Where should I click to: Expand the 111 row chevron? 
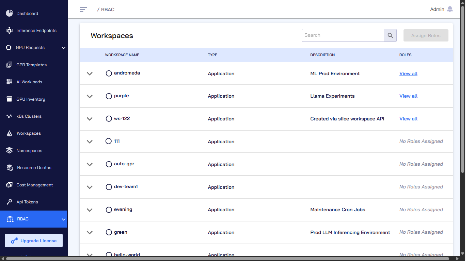click(90, 142)
